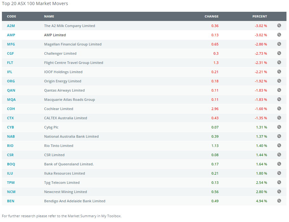Image resolution: width=289 pixels, height=222 pixels.
Task: Click the Flight Centre Travel Group name
Action: tap(73, 63)
